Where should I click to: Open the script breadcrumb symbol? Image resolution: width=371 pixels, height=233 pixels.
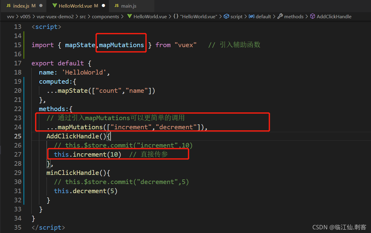[x=233, y=17]
